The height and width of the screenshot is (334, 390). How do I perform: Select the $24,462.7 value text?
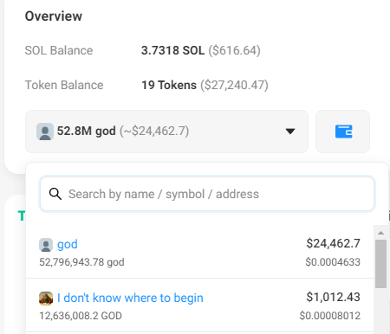click(x=333, y=243)
